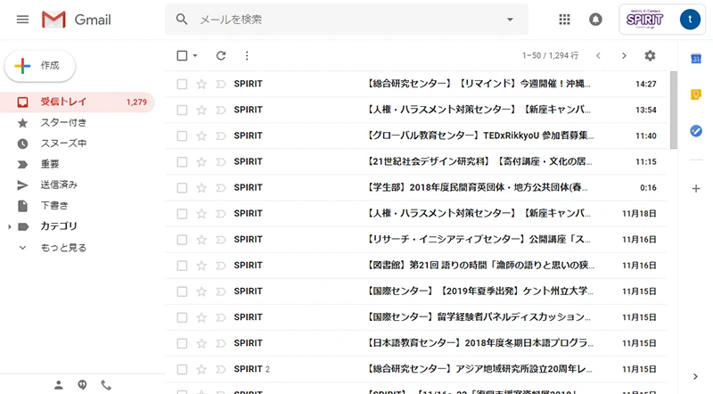Open Google Calendar in side panel
Screen dimensions: 713x394
pos(697,59)
